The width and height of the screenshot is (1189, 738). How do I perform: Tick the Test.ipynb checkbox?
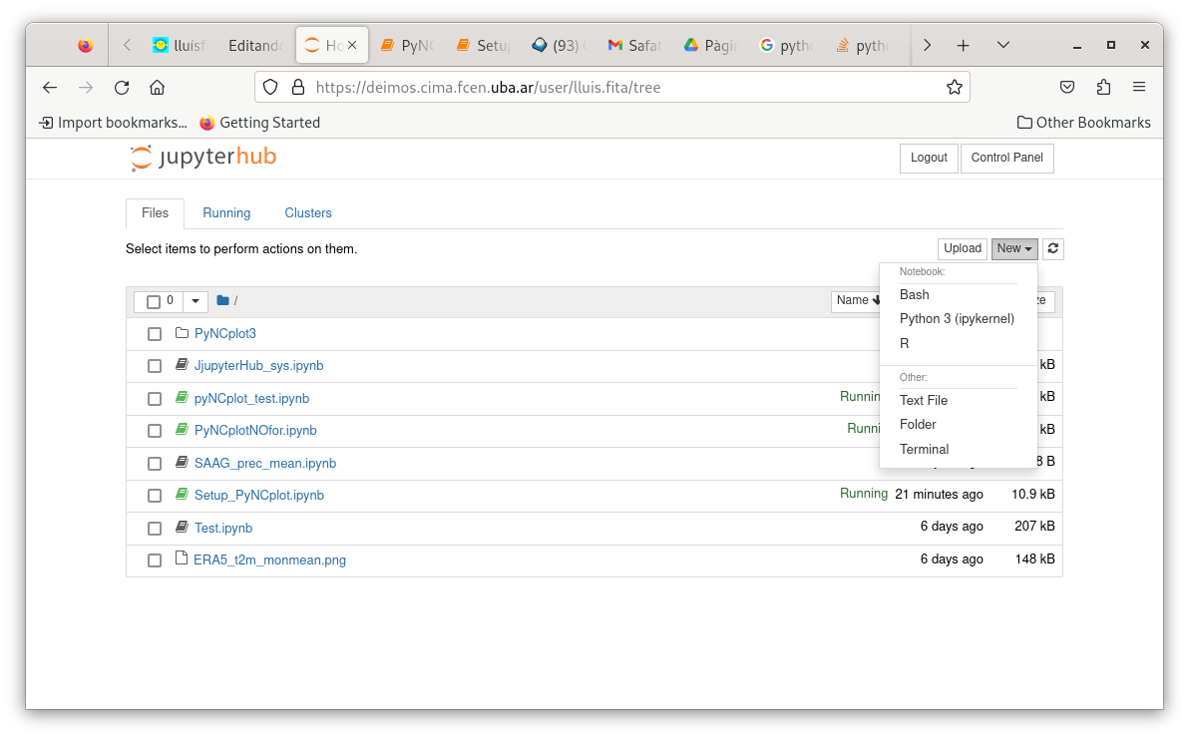155,529
